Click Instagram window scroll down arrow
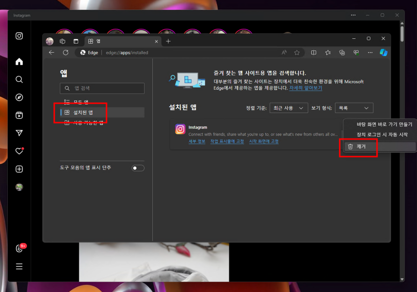Viewport: 417px width, 292px height. pyautogui.click(x=402, y=279)
